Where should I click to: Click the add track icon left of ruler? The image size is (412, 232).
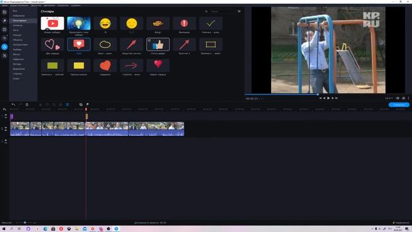5,109
